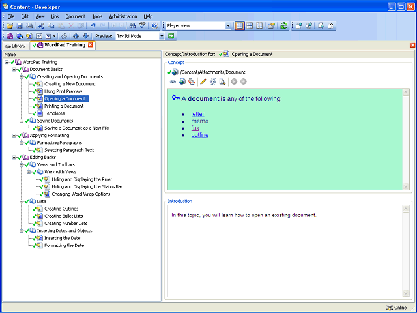This screenshot has width=417, height=313.
Task: Collapse Inserting Dates and Objects node
Action: [22, 231]
